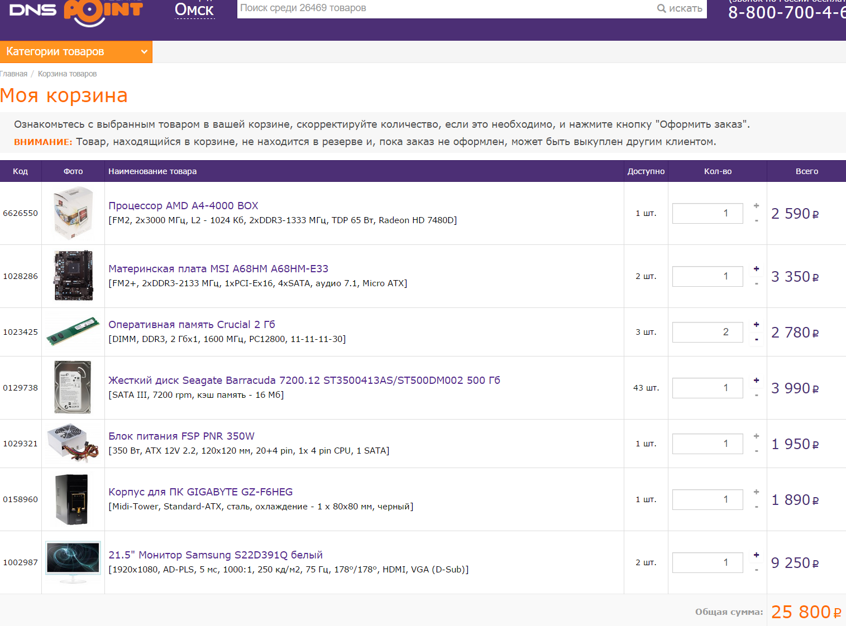Click 'Всего' column header
Screen dimensions: 846x626
807,171
